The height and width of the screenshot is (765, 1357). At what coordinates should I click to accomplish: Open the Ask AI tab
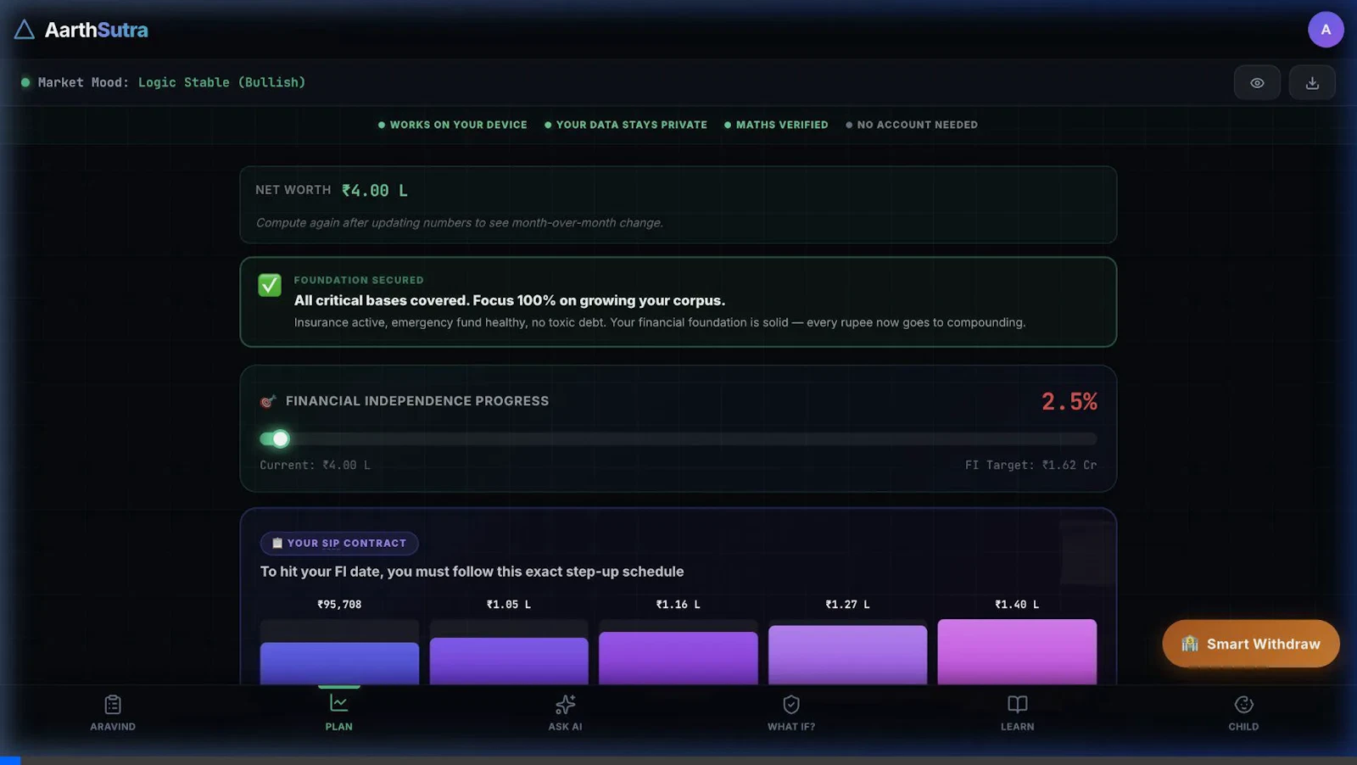click(565, 713)
